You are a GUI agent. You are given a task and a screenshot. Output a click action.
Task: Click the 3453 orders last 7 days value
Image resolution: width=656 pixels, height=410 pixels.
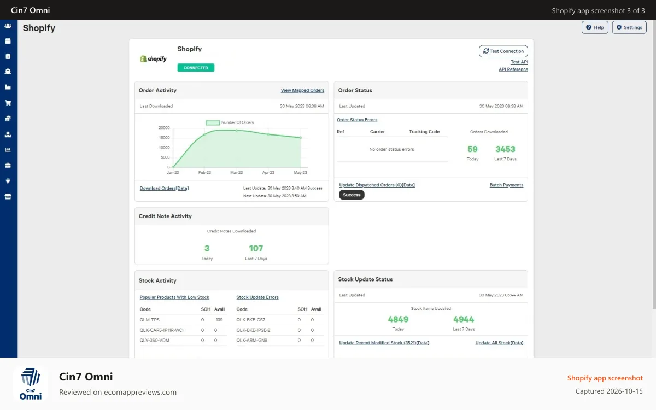point(505,149)
